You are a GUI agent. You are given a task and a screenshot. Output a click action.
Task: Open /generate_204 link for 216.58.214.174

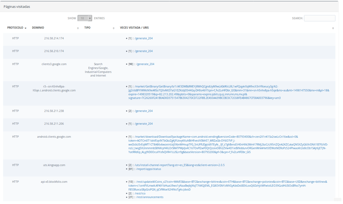pos(144,39)
